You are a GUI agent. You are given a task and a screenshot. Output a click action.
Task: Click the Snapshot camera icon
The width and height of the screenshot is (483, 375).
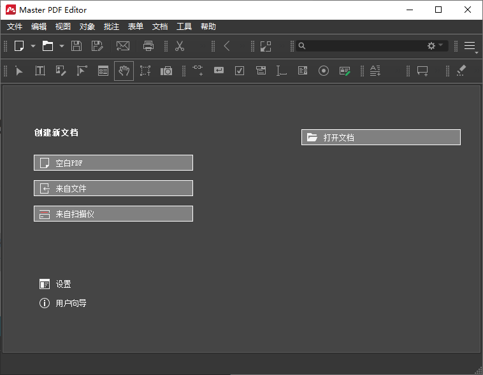(166, 71)
